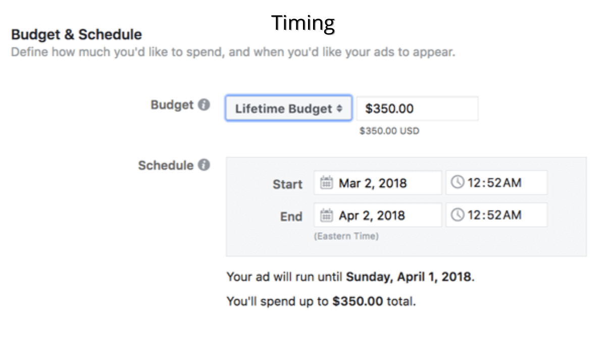Click the clock icon in End time
This screenshot has height=340, width=606.
458,215
